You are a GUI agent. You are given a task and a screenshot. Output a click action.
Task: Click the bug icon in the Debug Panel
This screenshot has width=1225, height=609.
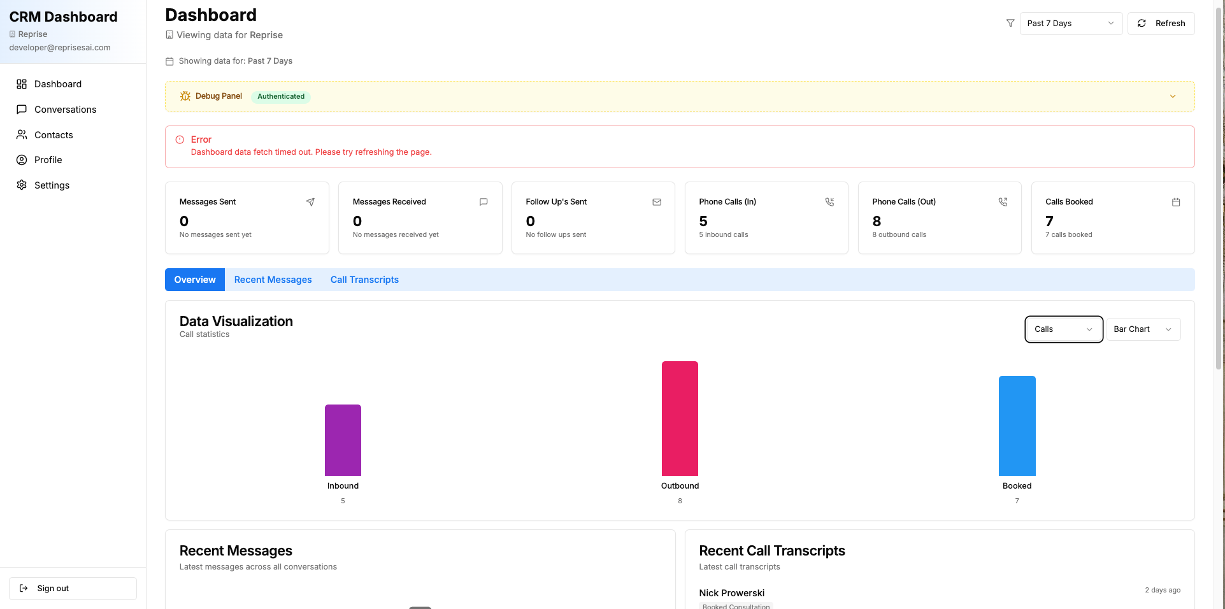tap(185, 96)
